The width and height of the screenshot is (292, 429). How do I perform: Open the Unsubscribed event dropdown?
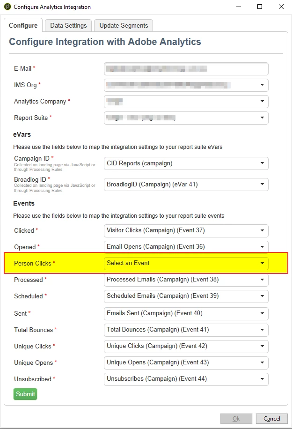186,379
